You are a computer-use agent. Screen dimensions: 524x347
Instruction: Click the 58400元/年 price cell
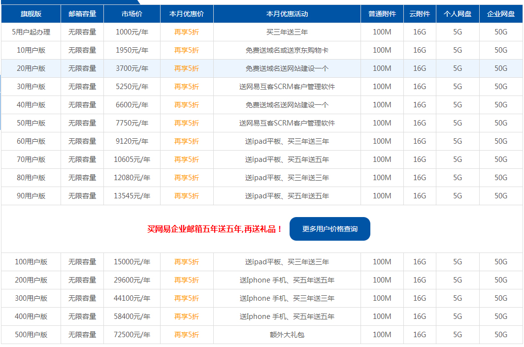(x=132, y=316)
